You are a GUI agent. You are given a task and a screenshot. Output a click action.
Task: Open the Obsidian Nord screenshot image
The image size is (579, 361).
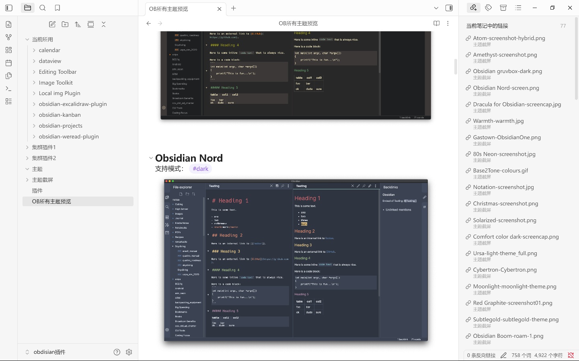pyautogui.click(x=296, y=260)
